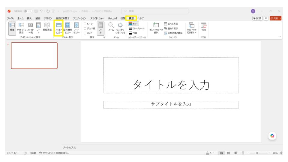The width and height of the screenshot is (288, 162).
Task: Open the Record tab
Action: 112,18
